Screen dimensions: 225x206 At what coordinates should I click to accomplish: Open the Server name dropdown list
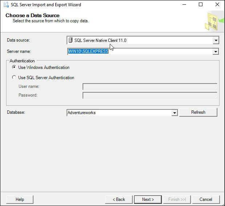(x=216, y=52)
